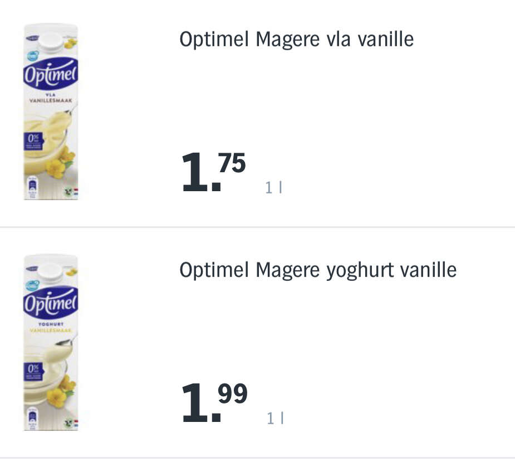Open the Optimel Magere yoghurt vanille product title
515x476 pixels.
(x=318, y=270)
